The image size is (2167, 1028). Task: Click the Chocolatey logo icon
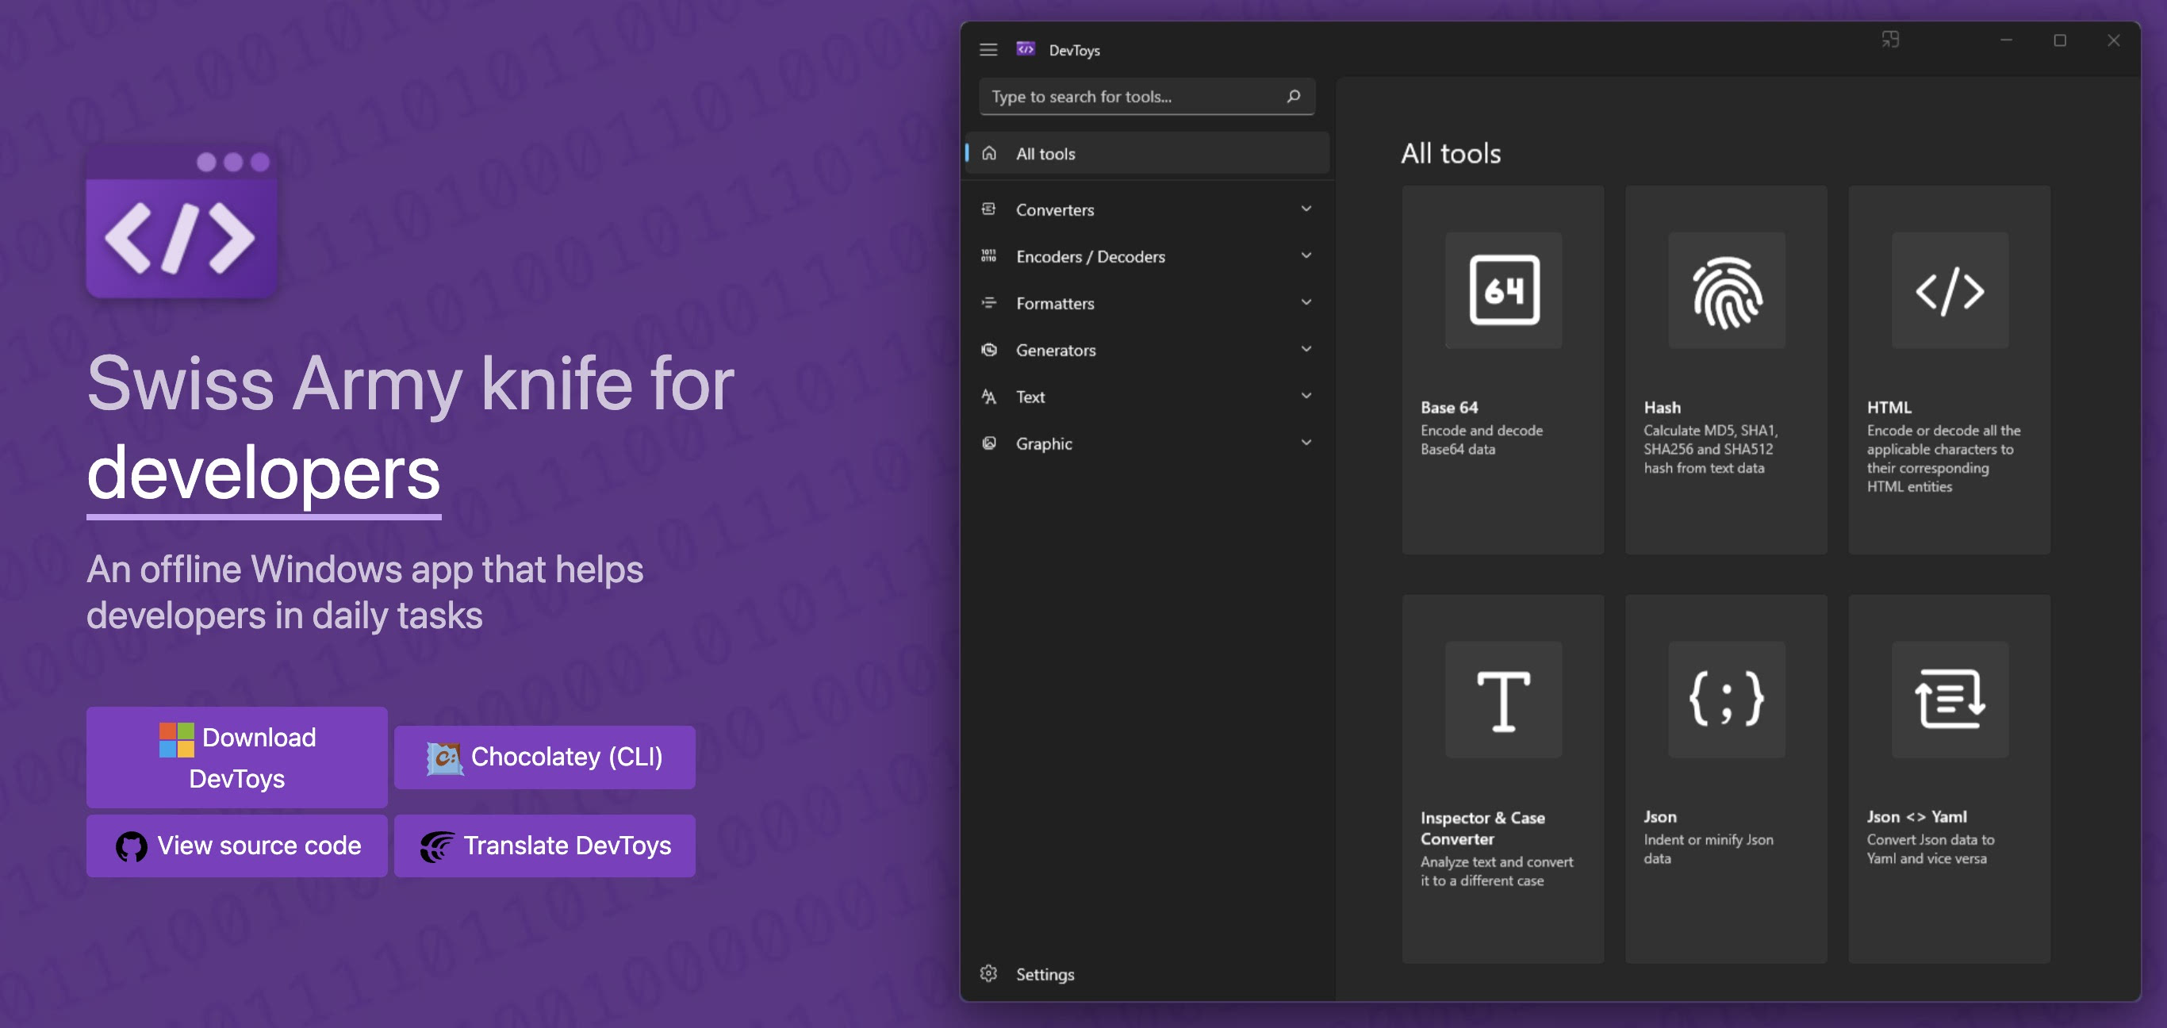[445, 758]
